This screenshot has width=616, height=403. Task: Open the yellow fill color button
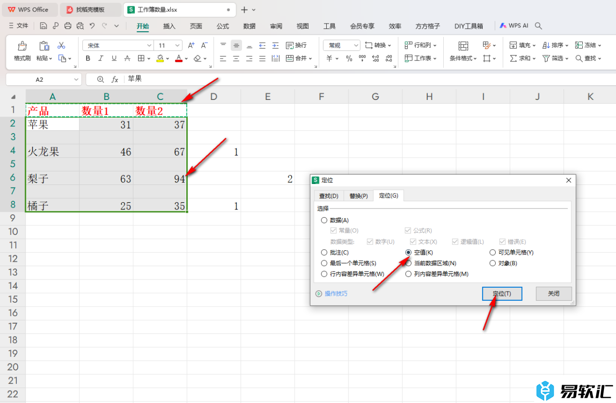coord(160,59)
